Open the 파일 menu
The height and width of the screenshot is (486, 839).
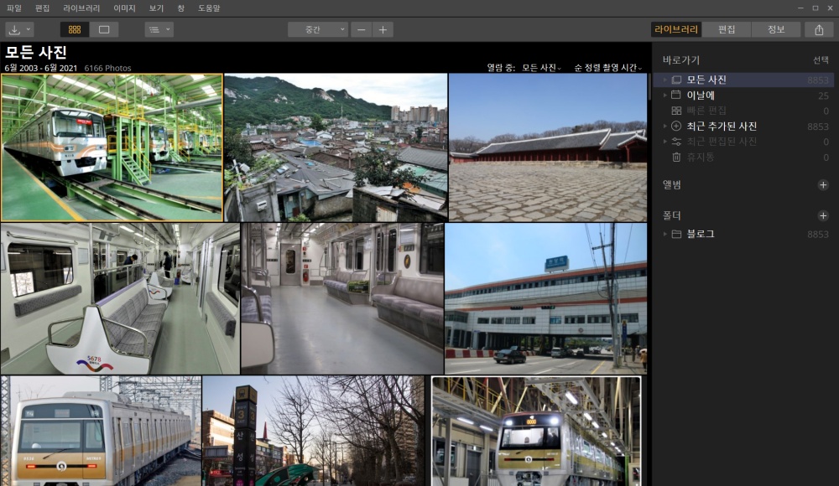[14, 8]
